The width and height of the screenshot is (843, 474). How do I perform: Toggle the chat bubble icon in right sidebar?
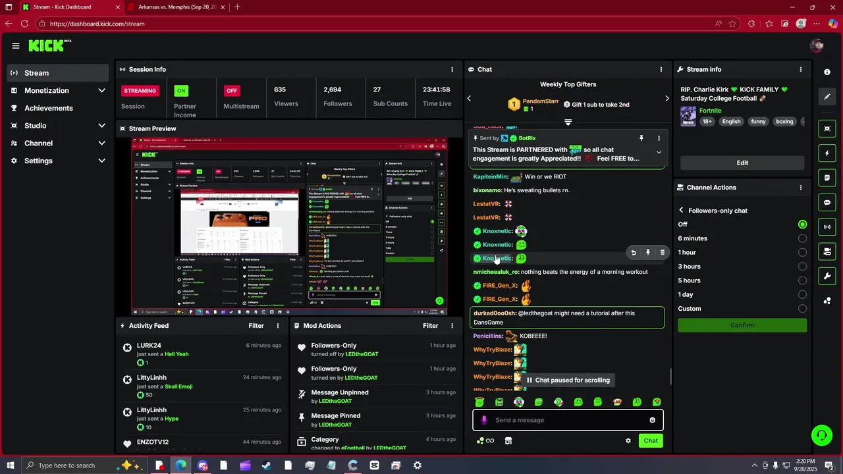(x=827, y=202)
